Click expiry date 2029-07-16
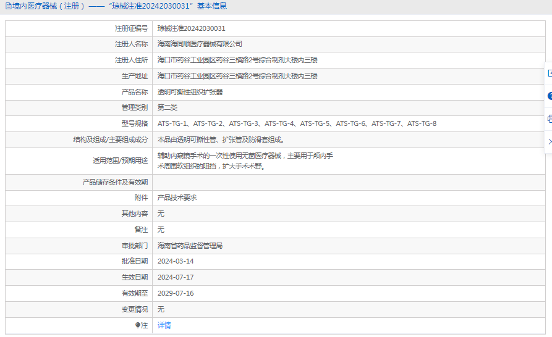Viewport: 552px width, 337px height. [176, 293]
